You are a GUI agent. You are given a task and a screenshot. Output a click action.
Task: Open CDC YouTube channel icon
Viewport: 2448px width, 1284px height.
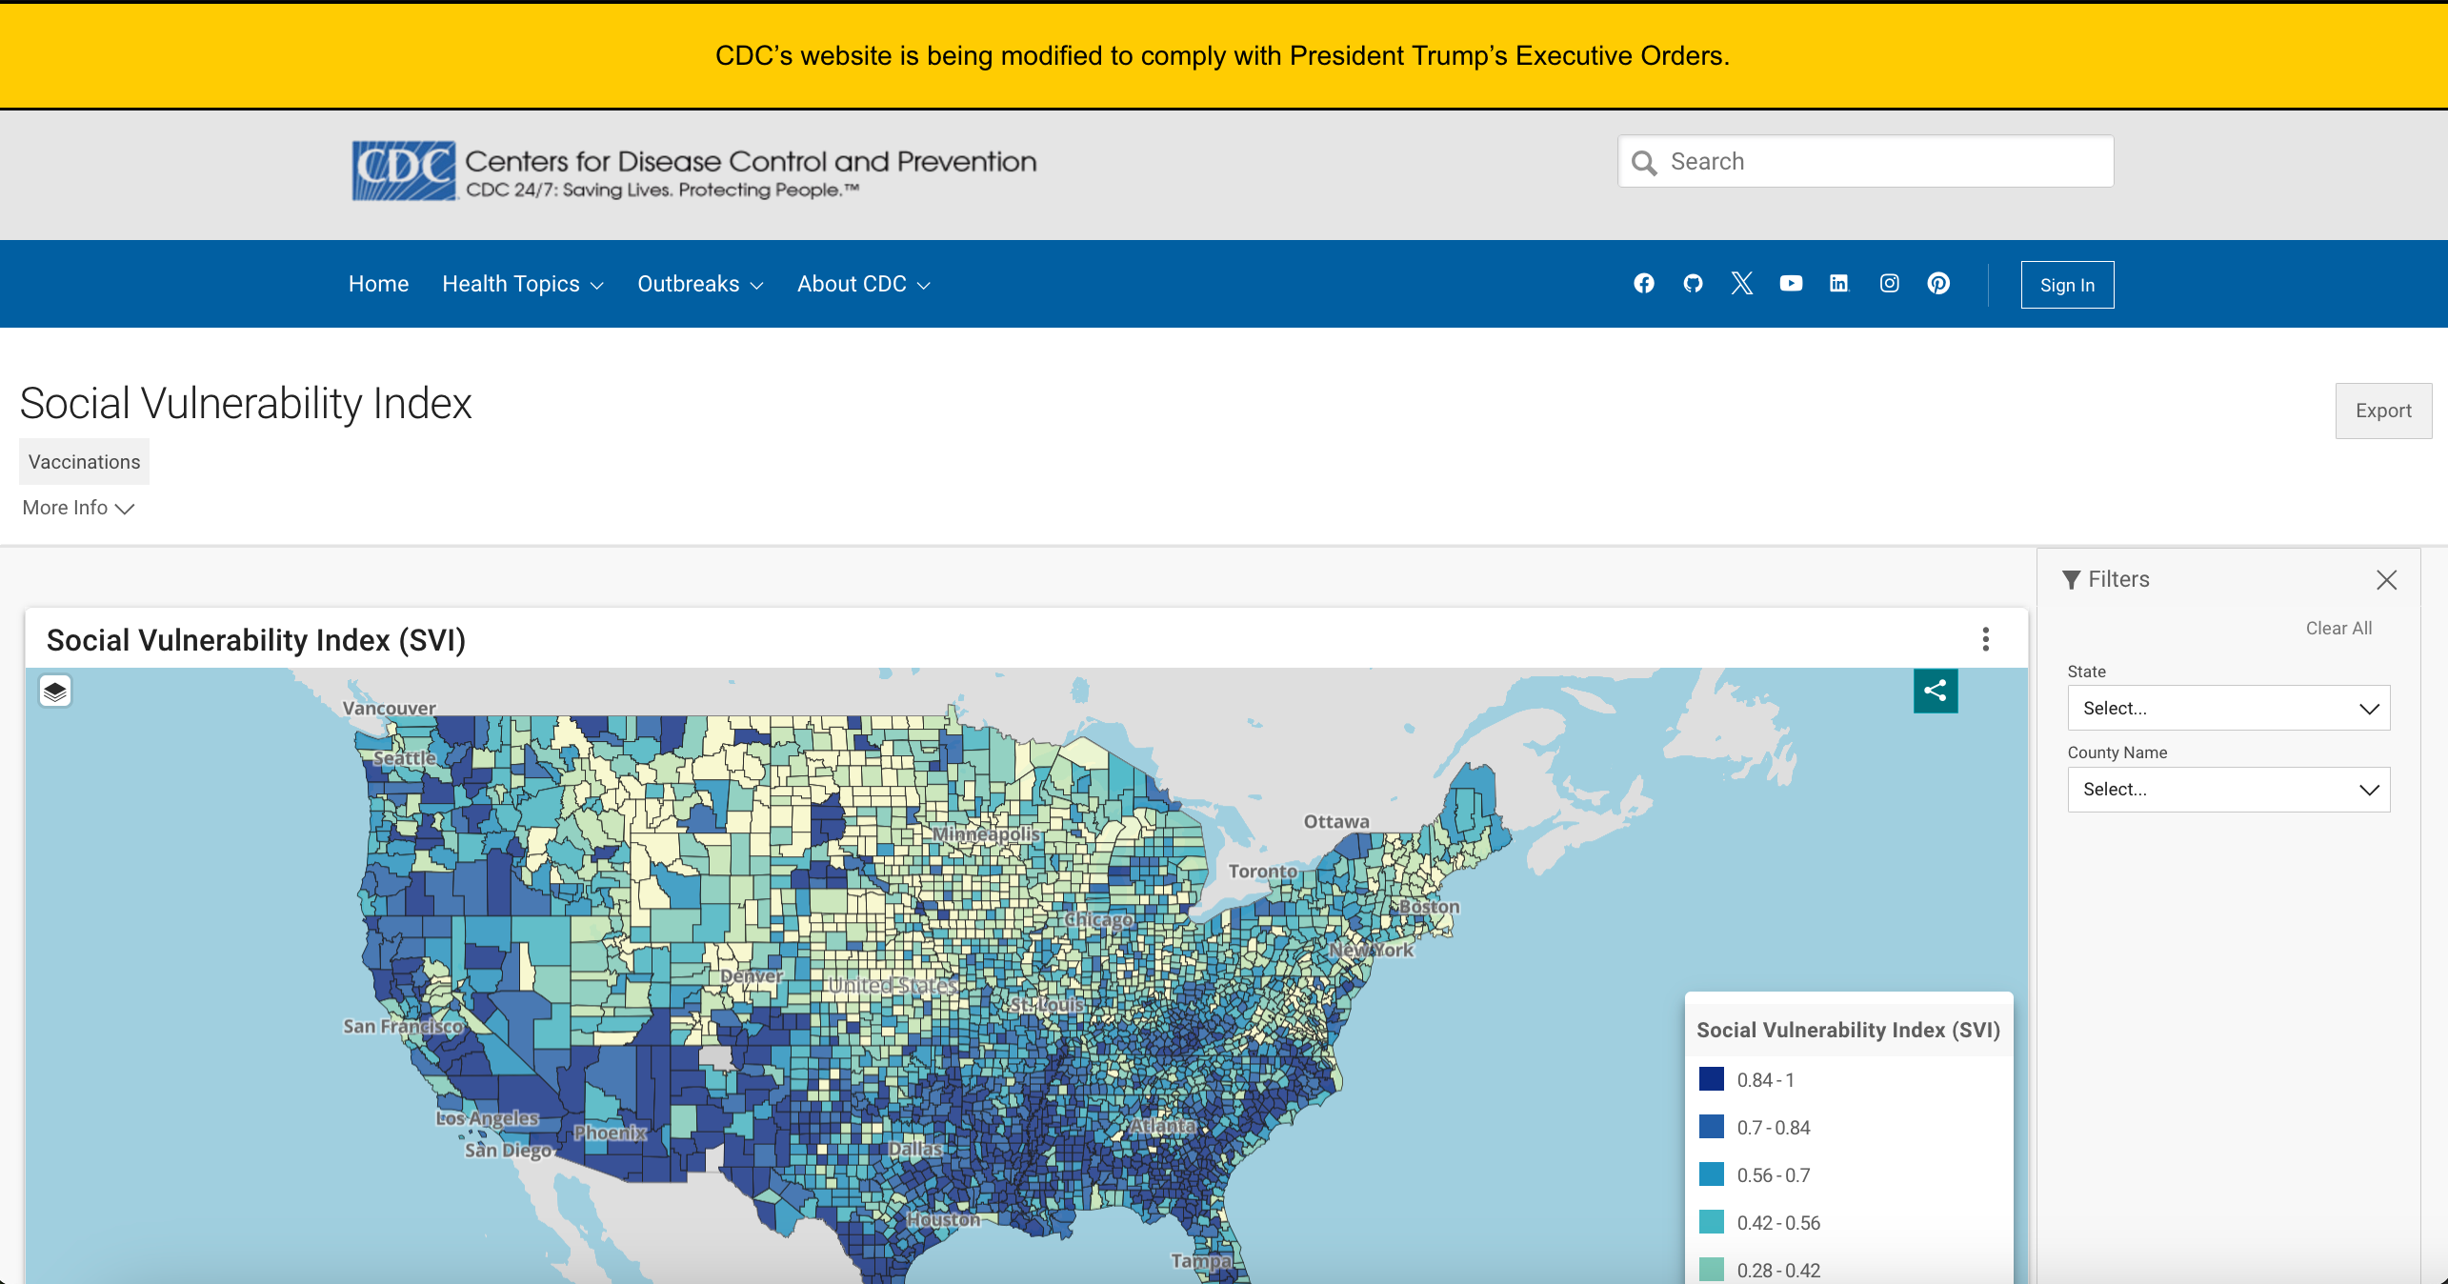click(1791, 284)
